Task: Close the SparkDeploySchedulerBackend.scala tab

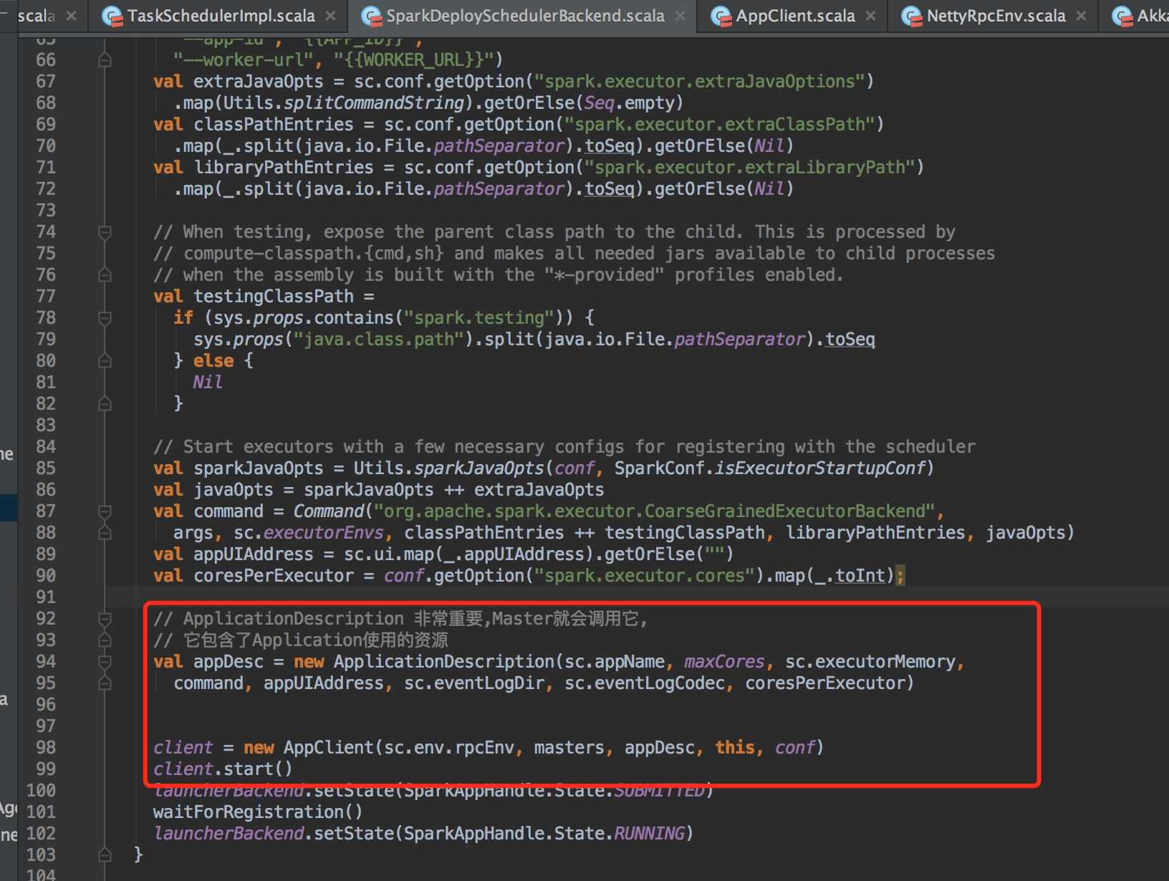Action: click(680, 16)
